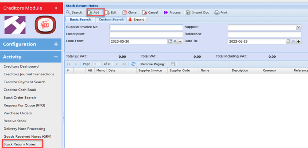Open Creditor Payment Search
The height and width of the screenshot is (148, 308).
coord(24,82)
